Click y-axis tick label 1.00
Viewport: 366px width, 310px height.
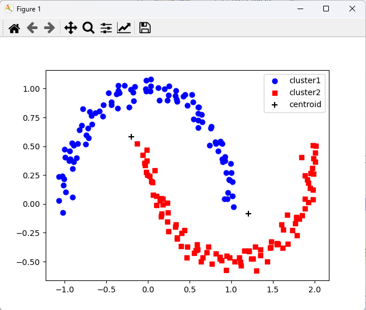(x=31, y=89)
